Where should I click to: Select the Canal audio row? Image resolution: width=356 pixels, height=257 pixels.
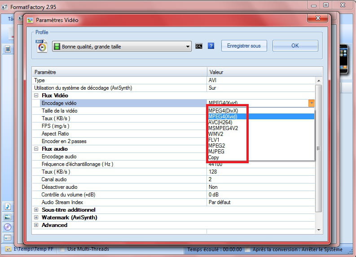tap(173, 179)
